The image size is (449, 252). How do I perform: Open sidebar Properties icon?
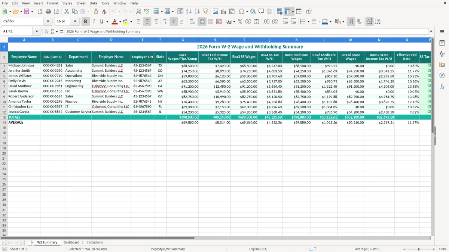pos(442,43)
